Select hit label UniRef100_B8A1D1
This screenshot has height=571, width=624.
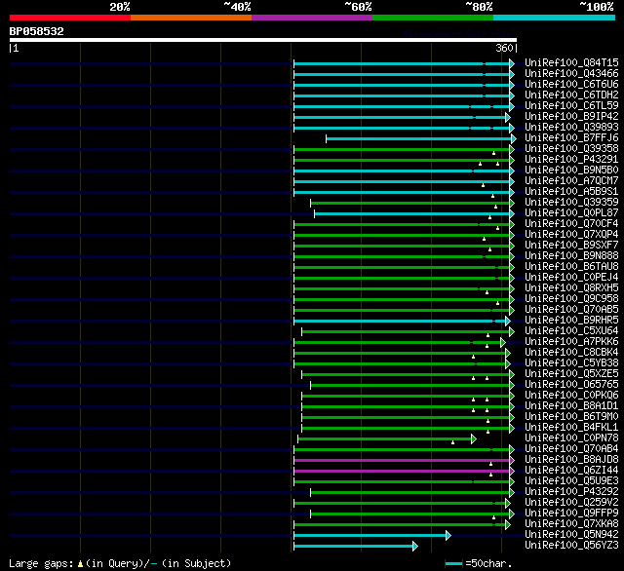[571, 406]
